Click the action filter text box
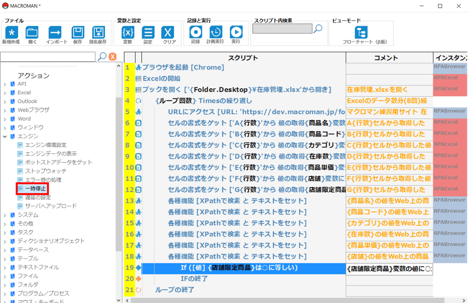Screen dimensions: 468x303 (x=48, y=57)
